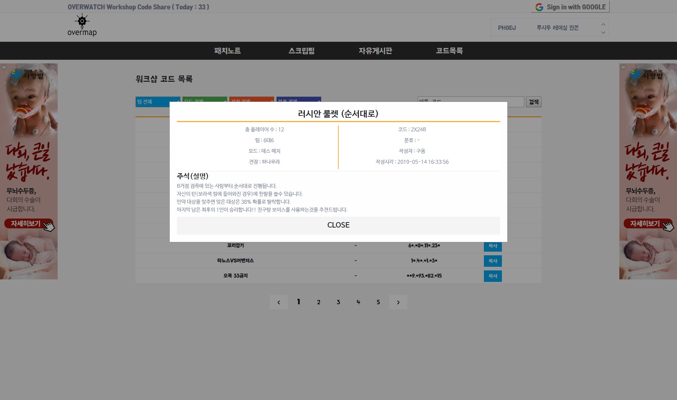
Task: Open the 투시우 레이싱 원본 ticker entry
Action: click(x=557, y=28)
